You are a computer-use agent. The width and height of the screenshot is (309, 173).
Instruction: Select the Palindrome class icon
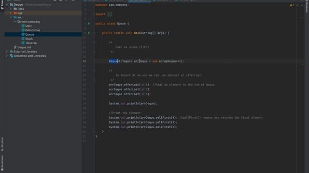(23, 30)
